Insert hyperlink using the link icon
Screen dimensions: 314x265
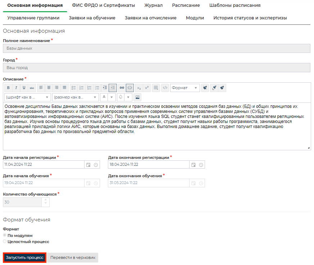click(x=122, y=88)
